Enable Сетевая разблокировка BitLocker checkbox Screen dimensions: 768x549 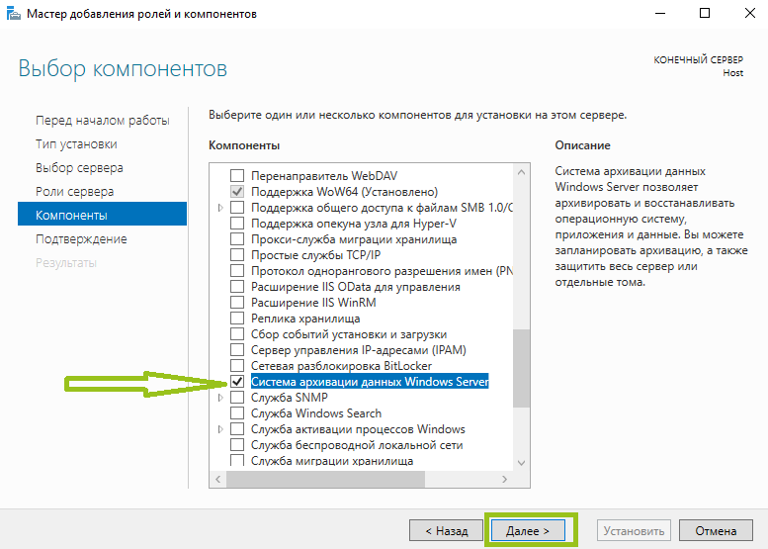237,366
